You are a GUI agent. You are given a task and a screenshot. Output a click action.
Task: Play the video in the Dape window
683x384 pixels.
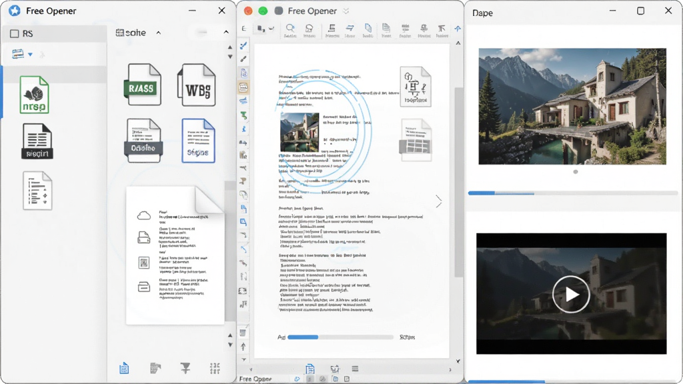tap(571, 294)
